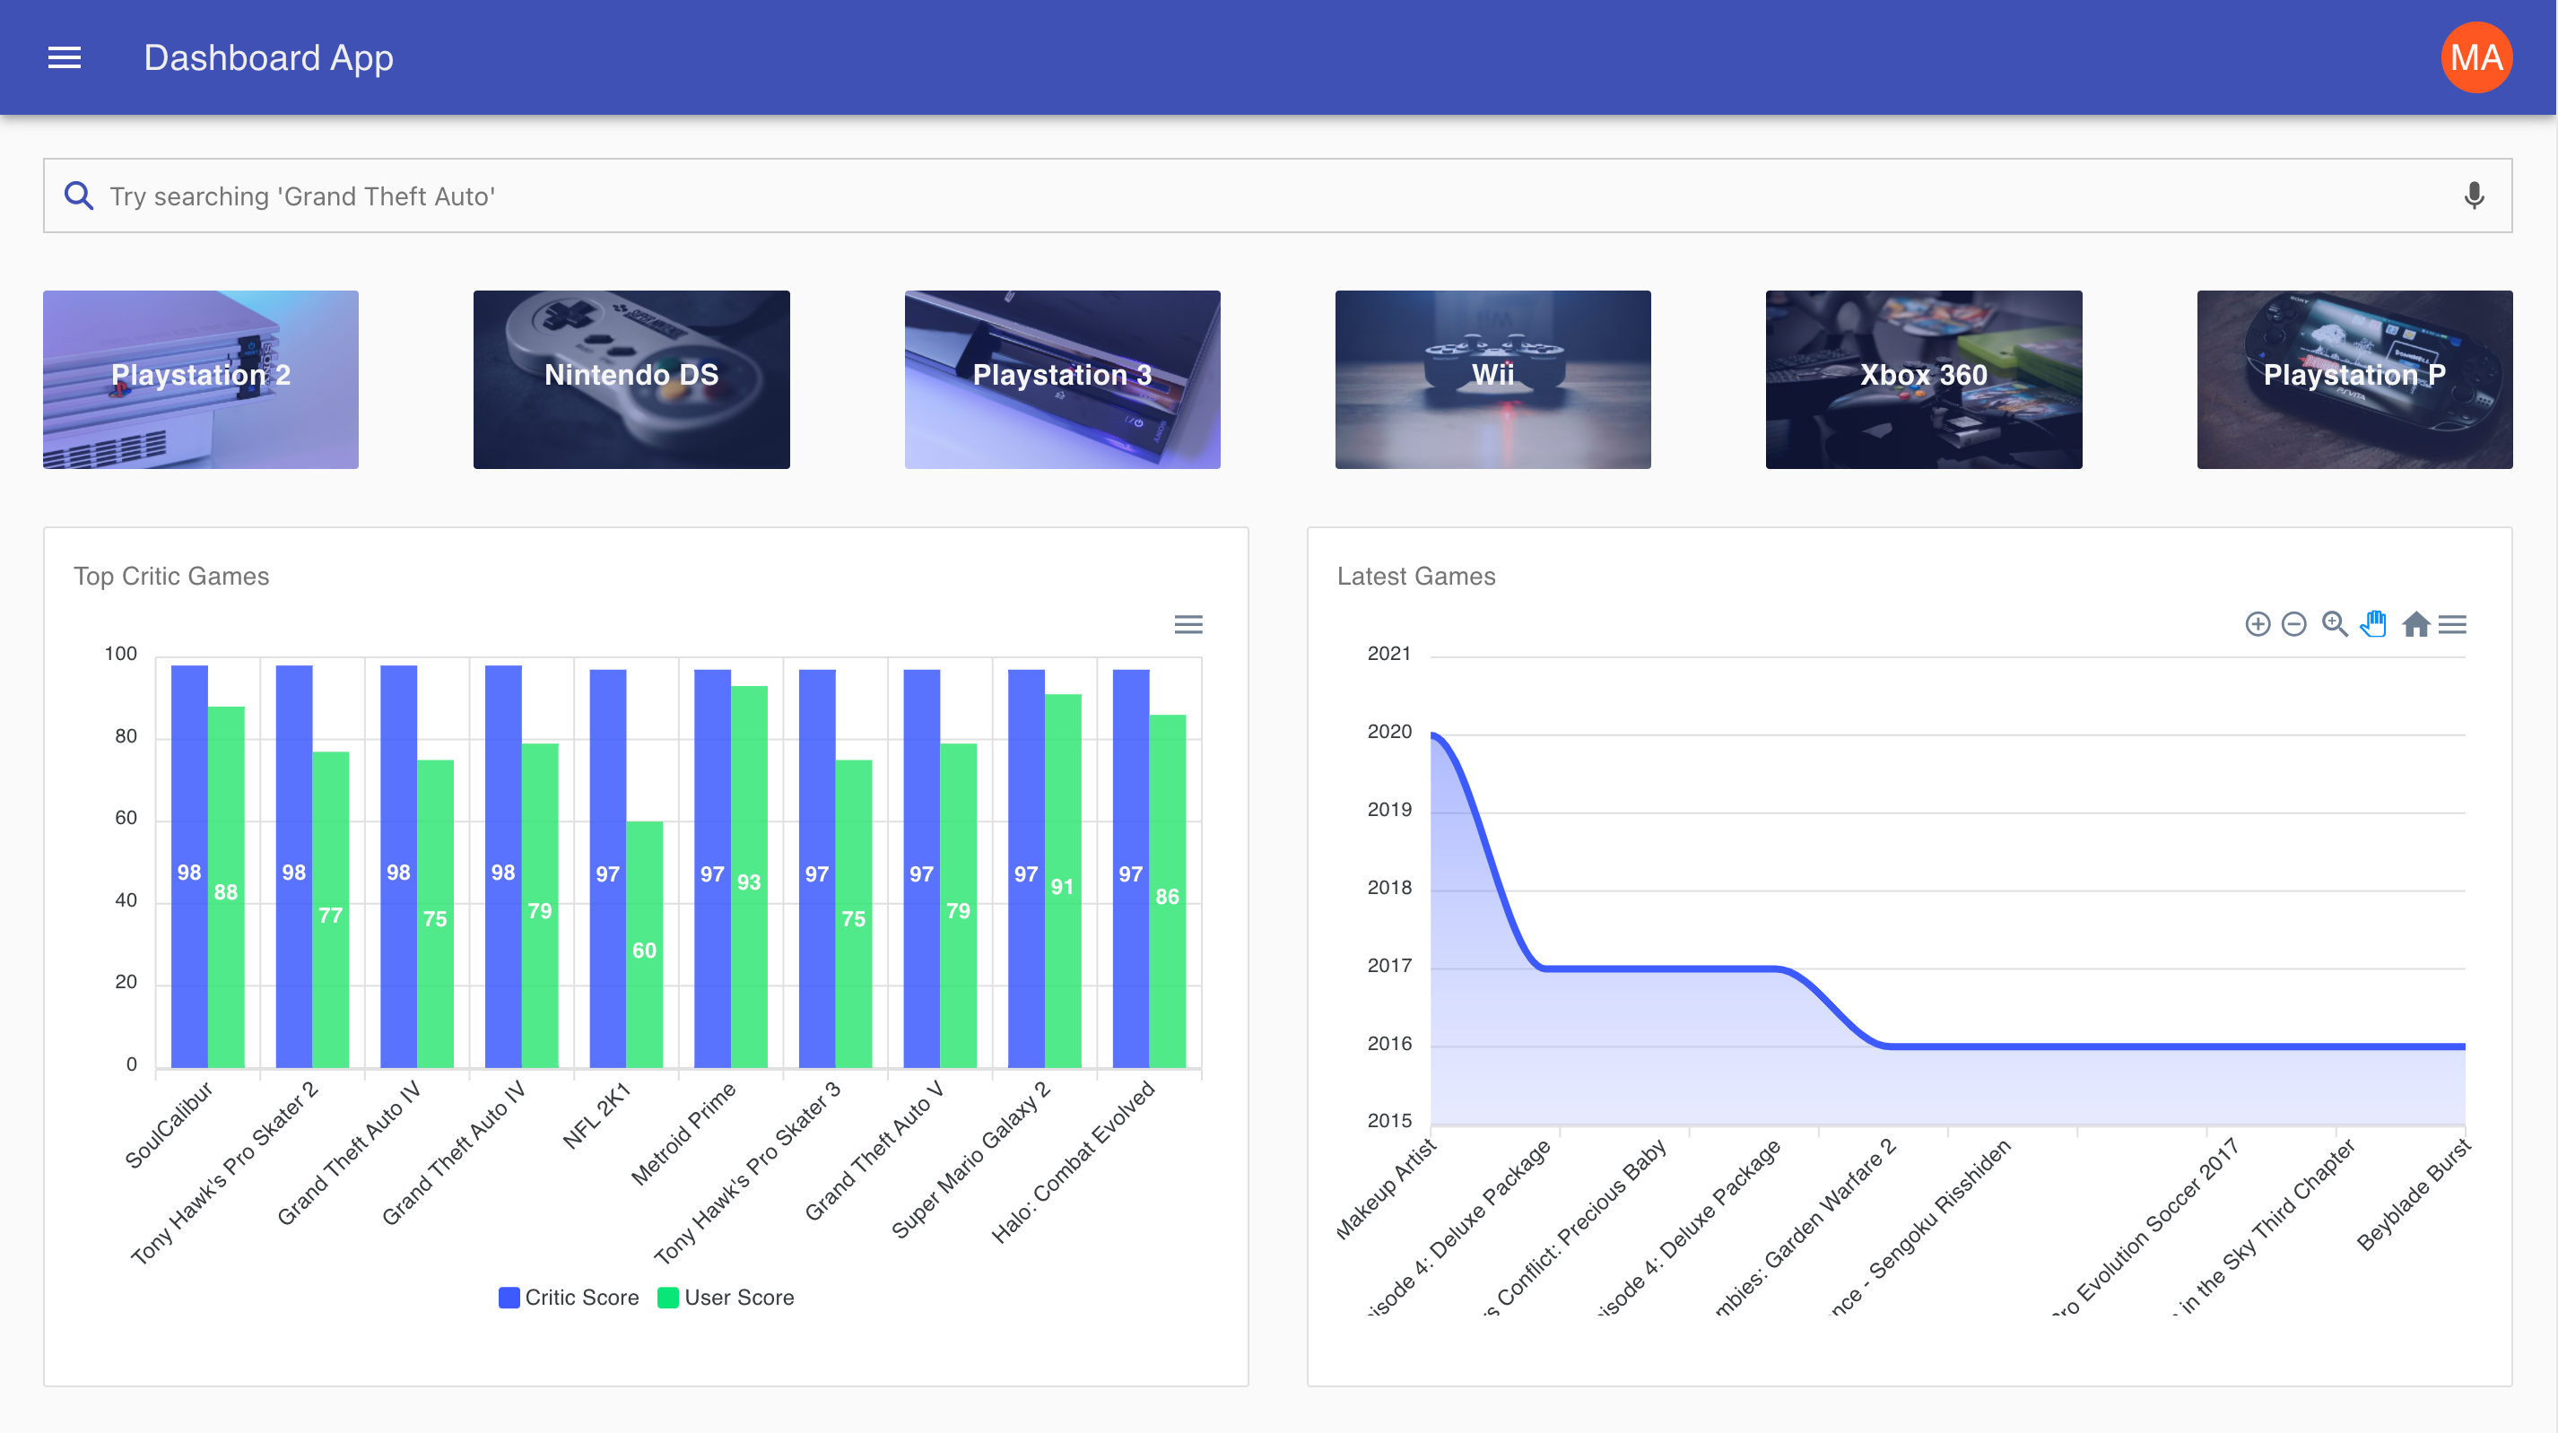Select the Xbox 360 platform card
Viewport: 2558px width, 1433px height.
(1924, 379)
